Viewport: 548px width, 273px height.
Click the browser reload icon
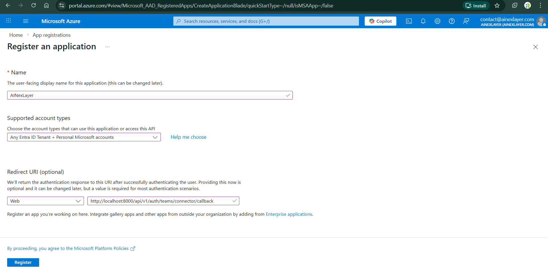33,5
